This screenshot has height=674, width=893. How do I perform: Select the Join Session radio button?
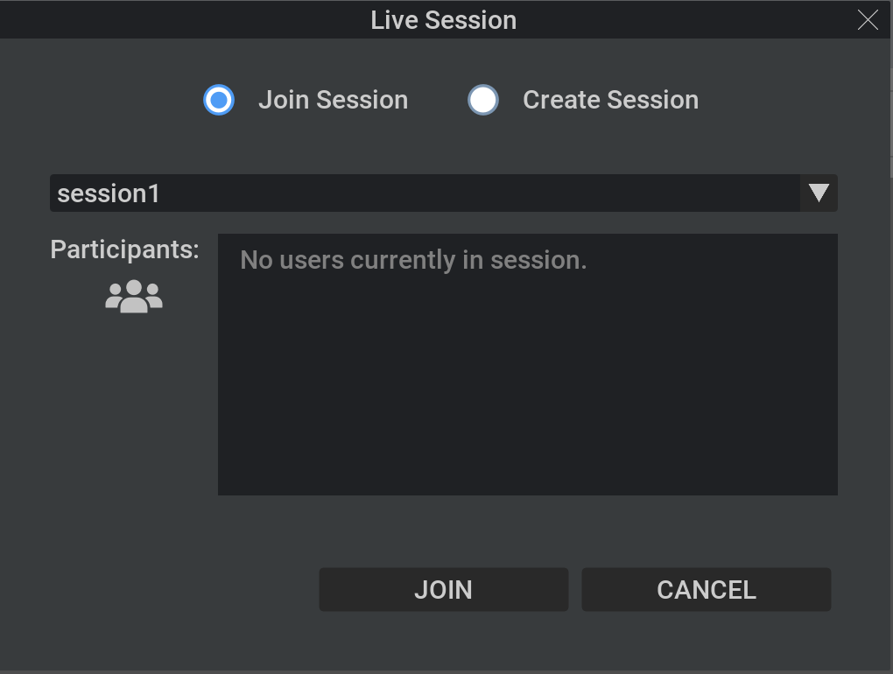(x=219, y=100)
